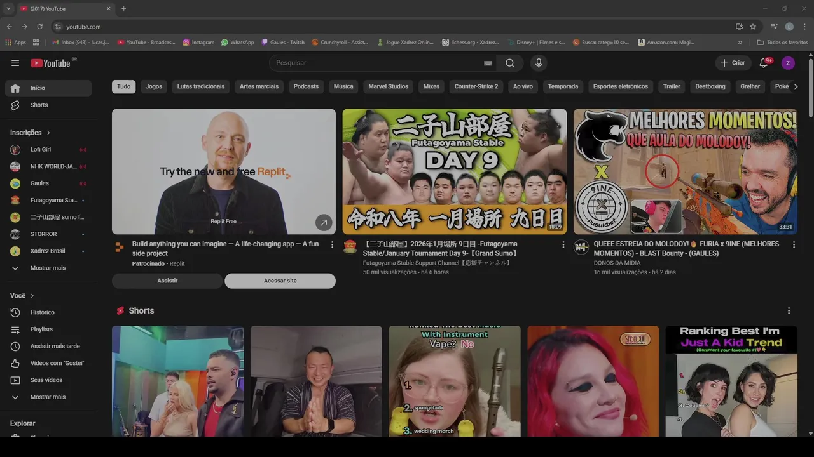Open the Ranking Best I'm Just A Kid Short
814x457 pixels.
pos(731,381)
